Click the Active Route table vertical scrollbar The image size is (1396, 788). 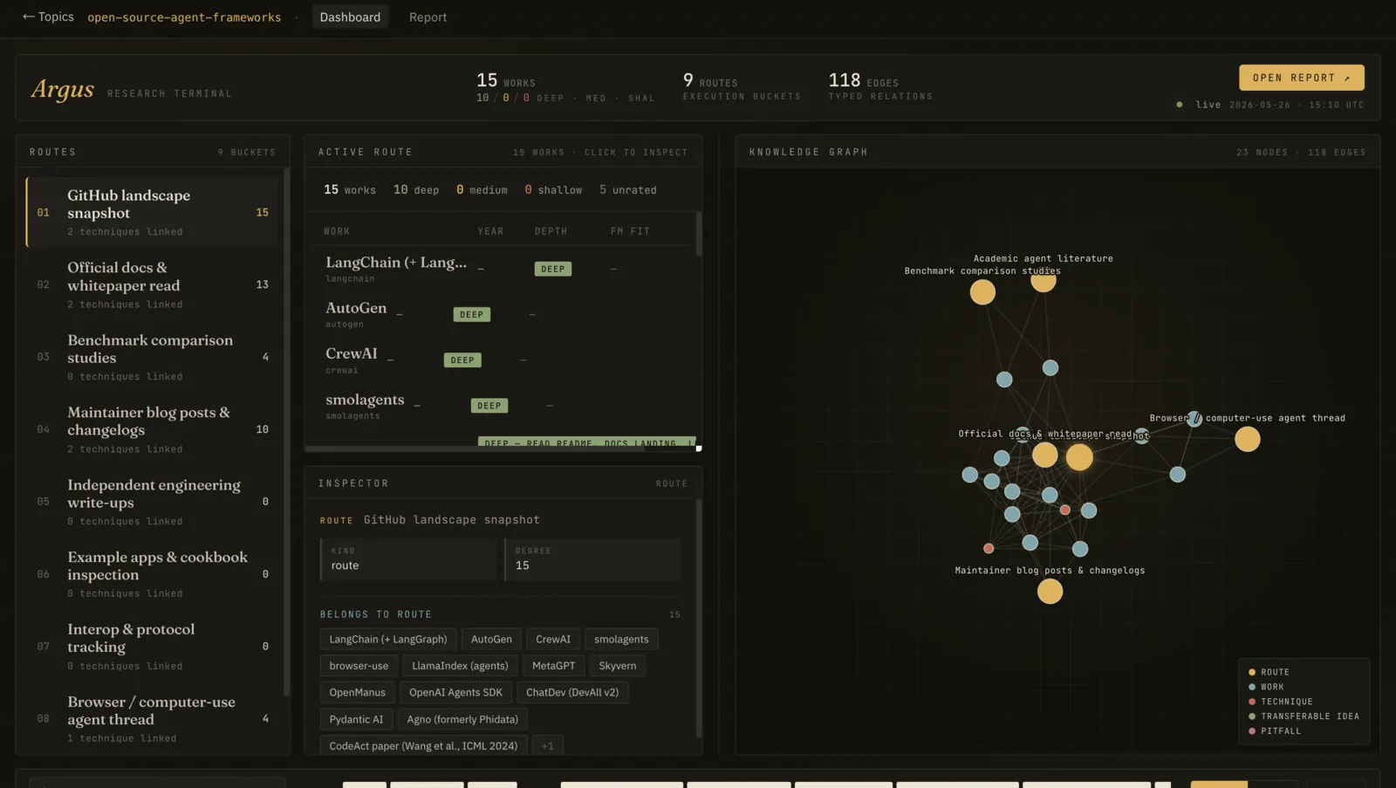tap(698, 234)
